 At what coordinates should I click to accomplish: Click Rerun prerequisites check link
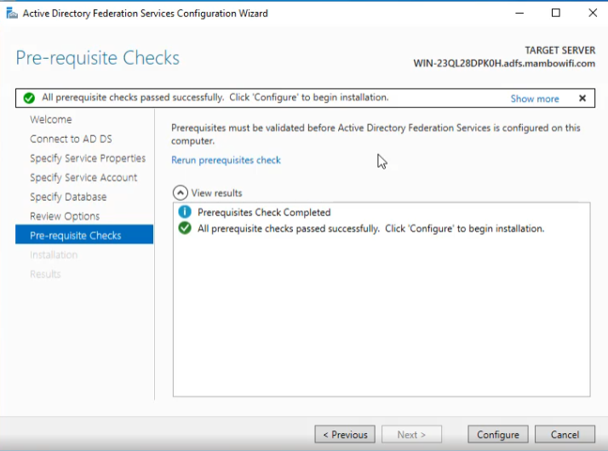coord(226,160)
